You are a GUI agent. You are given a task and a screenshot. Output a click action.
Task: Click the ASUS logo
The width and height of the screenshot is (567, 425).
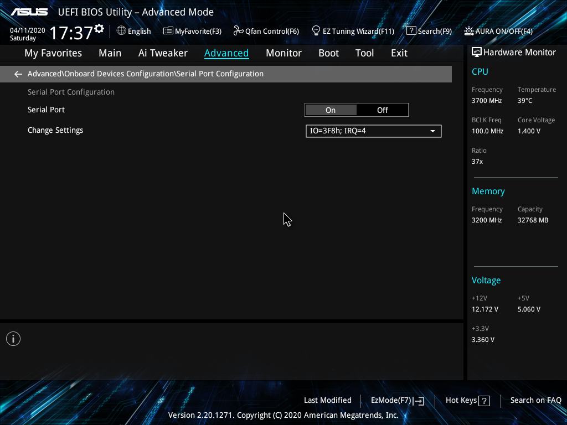29,12
